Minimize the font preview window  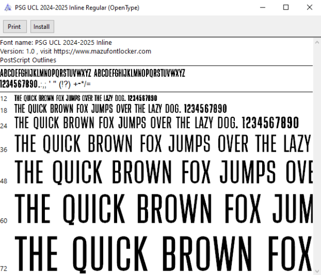click(263, 7)
